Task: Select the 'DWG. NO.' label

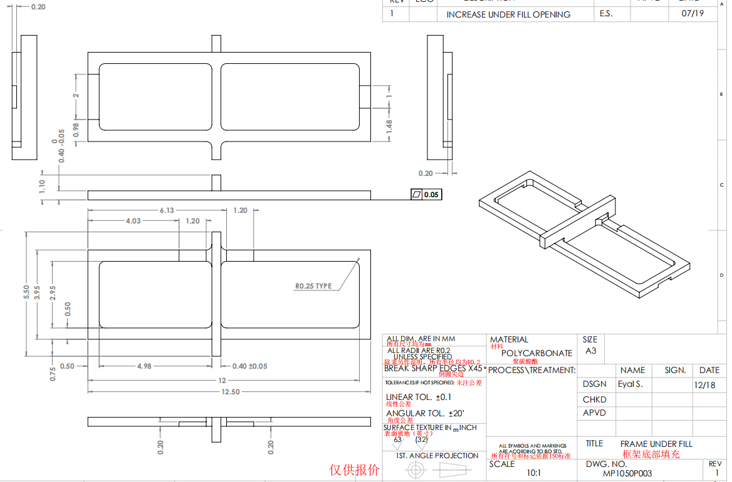Action: pyautogui.click(x=605, y=464)
